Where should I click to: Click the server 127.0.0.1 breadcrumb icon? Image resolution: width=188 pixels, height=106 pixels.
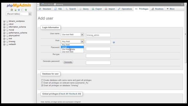[x=42, y=4]
